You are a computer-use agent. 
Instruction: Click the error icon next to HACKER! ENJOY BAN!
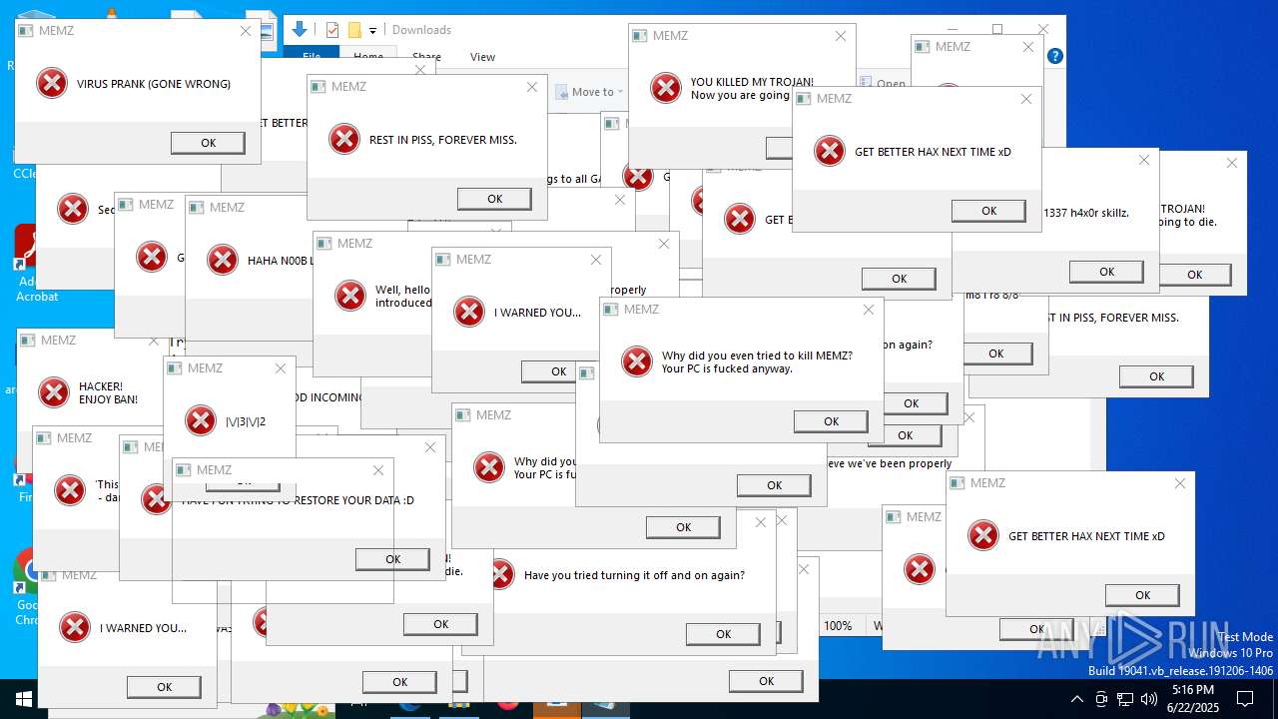pyautogui.click(x=54, y=392)
